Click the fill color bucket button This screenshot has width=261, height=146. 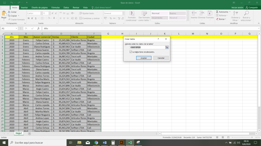click(x=49, y=18)
